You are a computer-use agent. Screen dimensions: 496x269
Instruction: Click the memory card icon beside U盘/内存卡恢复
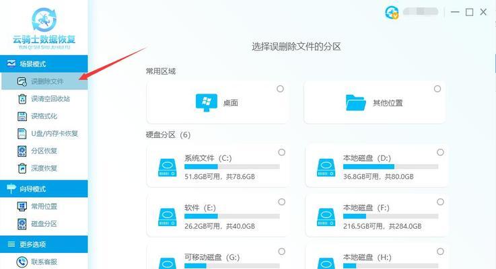click(22, 134)
